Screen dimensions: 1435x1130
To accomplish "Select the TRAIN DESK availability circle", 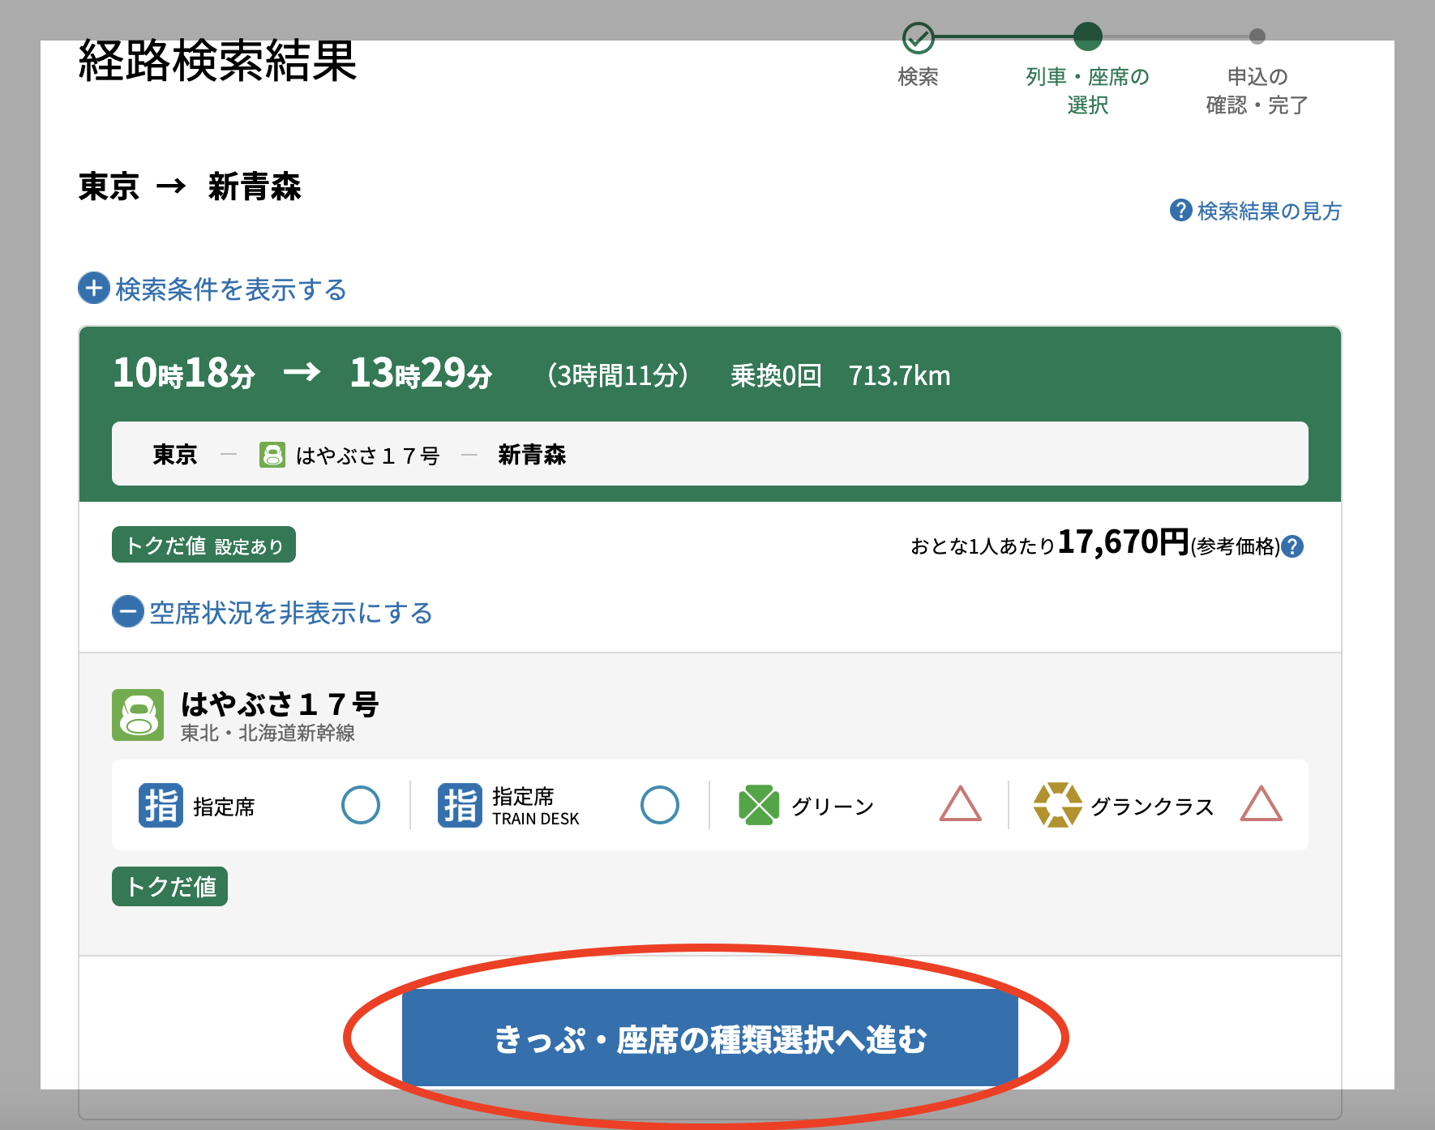I will click(660, 805).
